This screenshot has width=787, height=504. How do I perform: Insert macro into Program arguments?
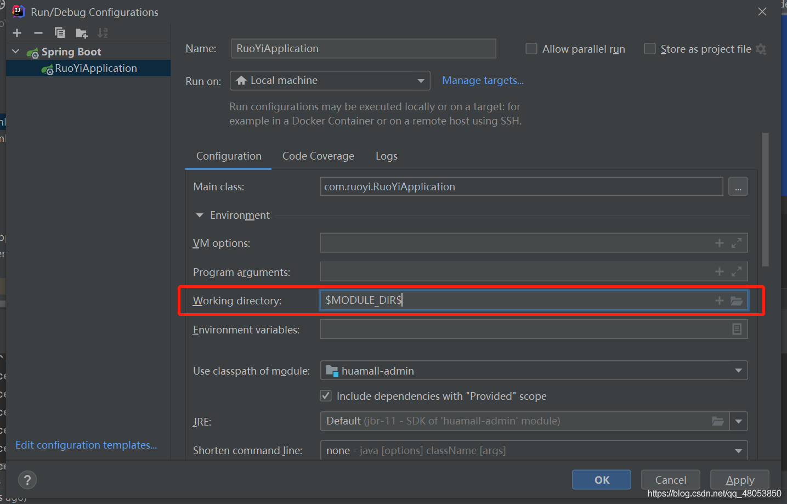click(x=720, y=271)
